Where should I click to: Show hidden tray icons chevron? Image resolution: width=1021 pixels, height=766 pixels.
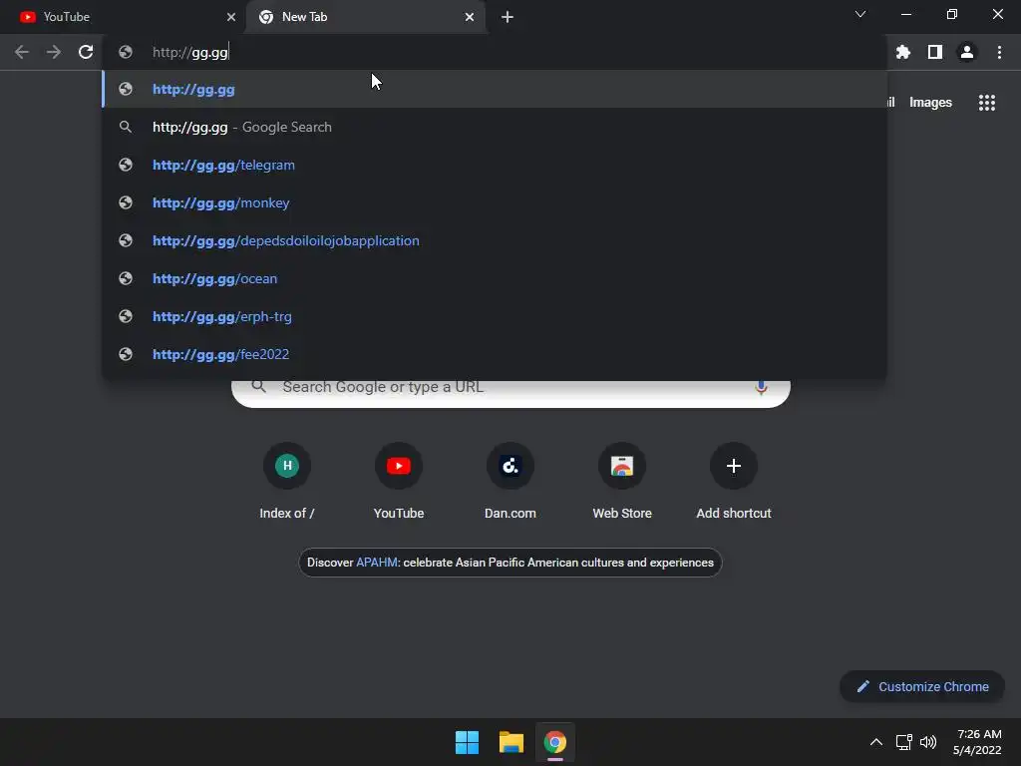[876, 742]
